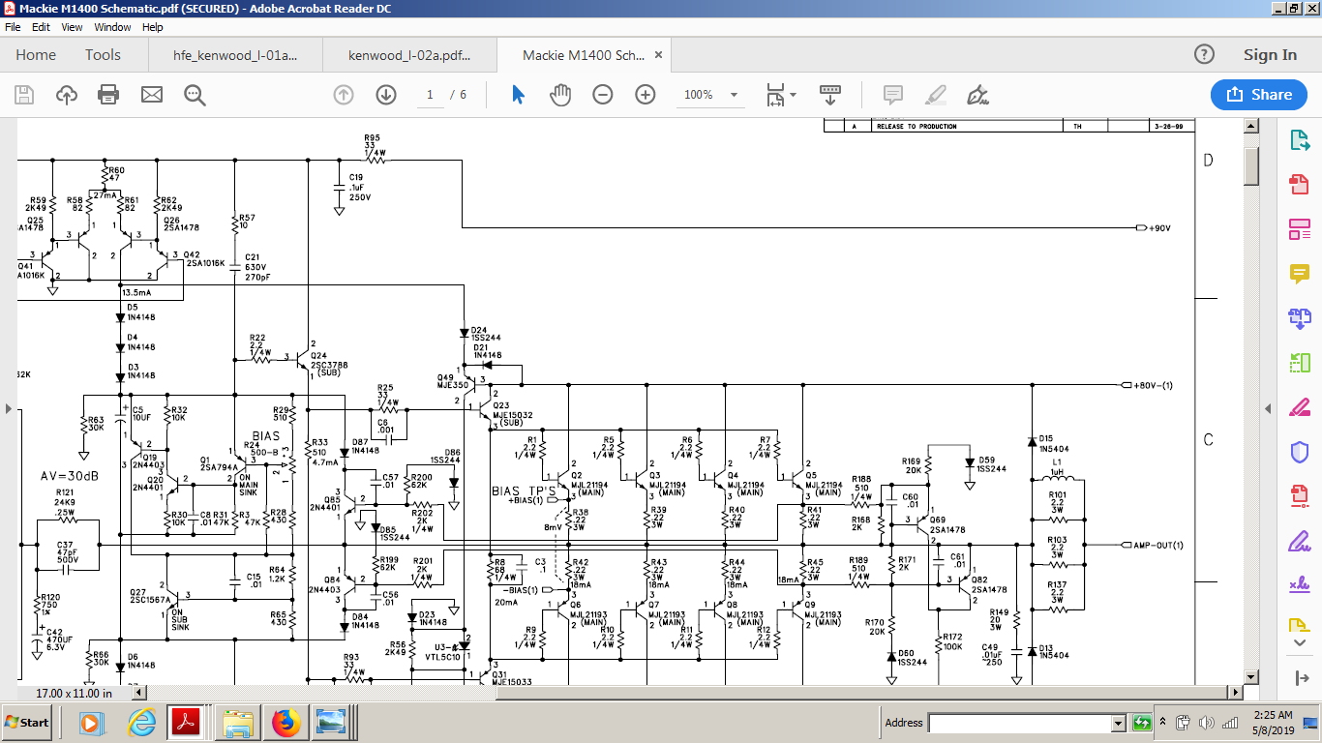Click the Share button
This screenshot has width=1322, height=743.
click(x=1259, y=95)
